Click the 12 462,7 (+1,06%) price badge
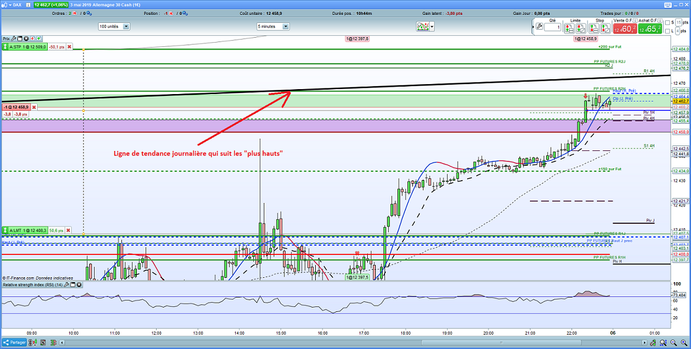Viewport: 691px width, 349px height. coord(51,5)
